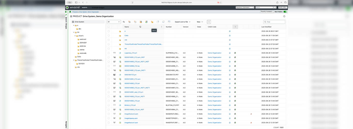The height and width of the screenshot is (129, 353).
Task: Check the select-all checkbox in table header
Action: coord(109,27)
